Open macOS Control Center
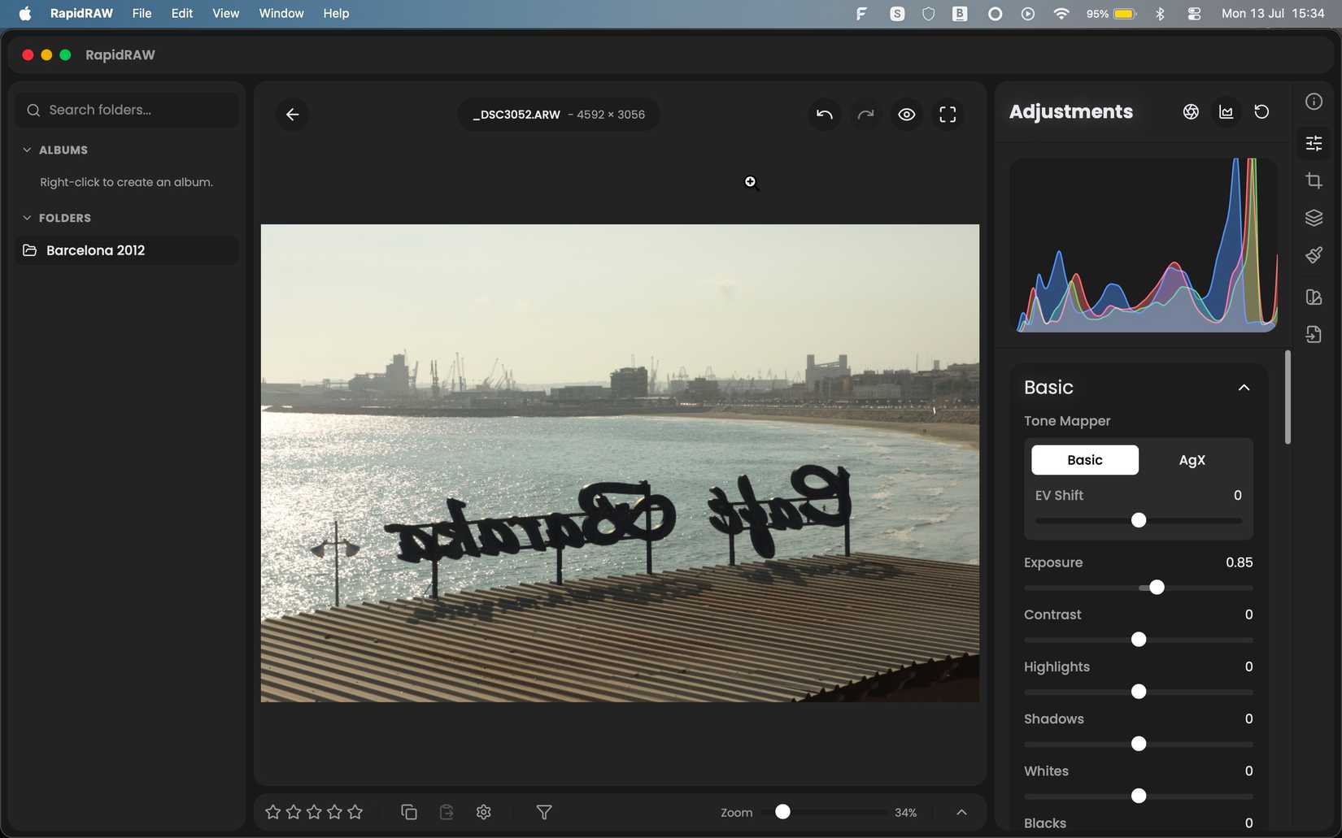The image size is (1342, 838). [1193, 13]
